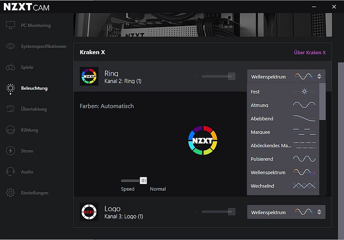
Task: Click the Marquee dashed lines icon
Action: (304, 132)
